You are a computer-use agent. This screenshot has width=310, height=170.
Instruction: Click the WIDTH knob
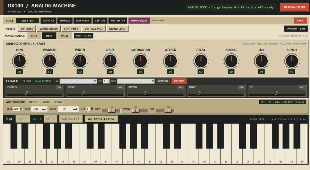[x=80, y=61]
